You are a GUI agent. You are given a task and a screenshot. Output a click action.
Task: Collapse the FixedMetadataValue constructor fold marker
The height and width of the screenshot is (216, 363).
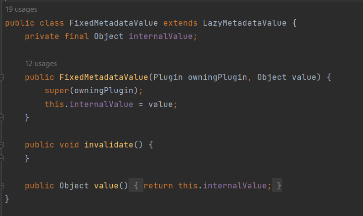(2, 78)
